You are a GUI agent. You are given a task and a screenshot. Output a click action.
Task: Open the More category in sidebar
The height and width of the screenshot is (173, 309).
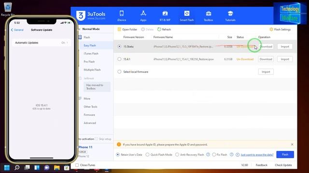click(x=87, y=99)
